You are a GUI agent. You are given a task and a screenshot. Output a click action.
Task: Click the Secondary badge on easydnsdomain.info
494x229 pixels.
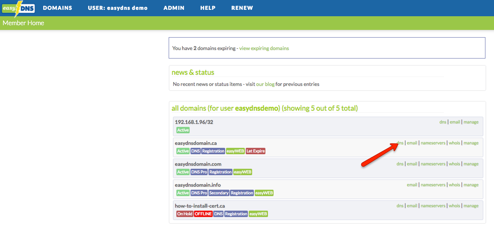[219, 193]
